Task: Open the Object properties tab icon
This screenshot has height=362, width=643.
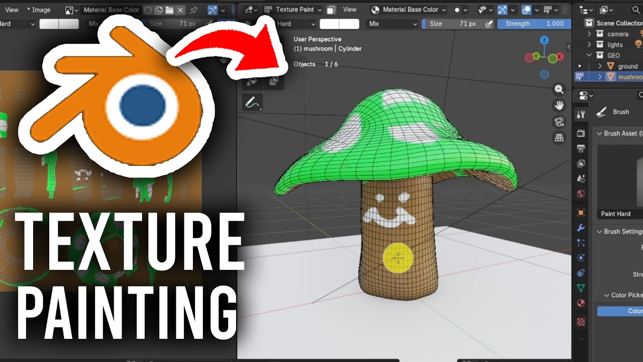Action: pyautogui.click(x=581, y=213)
